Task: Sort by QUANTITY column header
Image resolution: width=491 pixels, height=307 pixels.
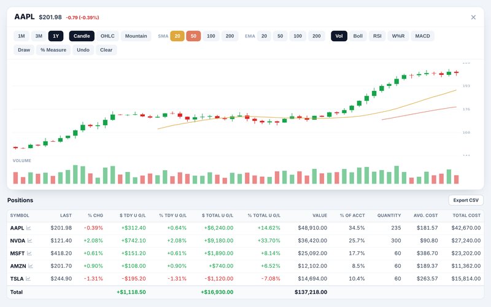Action: tap(389, 216)
